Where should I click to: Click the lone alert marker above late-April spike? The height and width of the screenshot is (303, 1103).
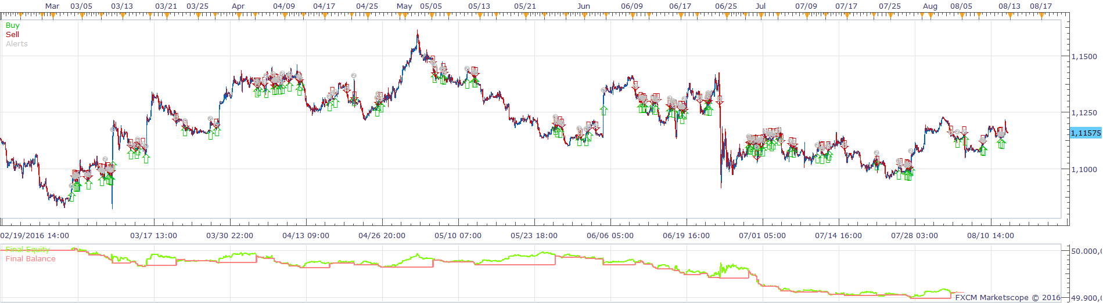click(354, 76)
